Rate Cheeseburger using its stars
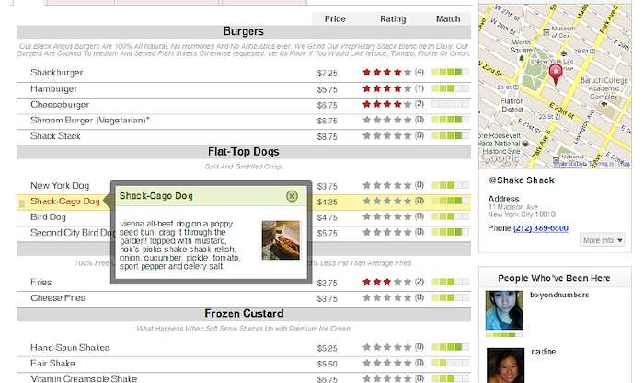The height and width of the screenshot is (383, 644). pyautogui.click(x=387, y=104)
